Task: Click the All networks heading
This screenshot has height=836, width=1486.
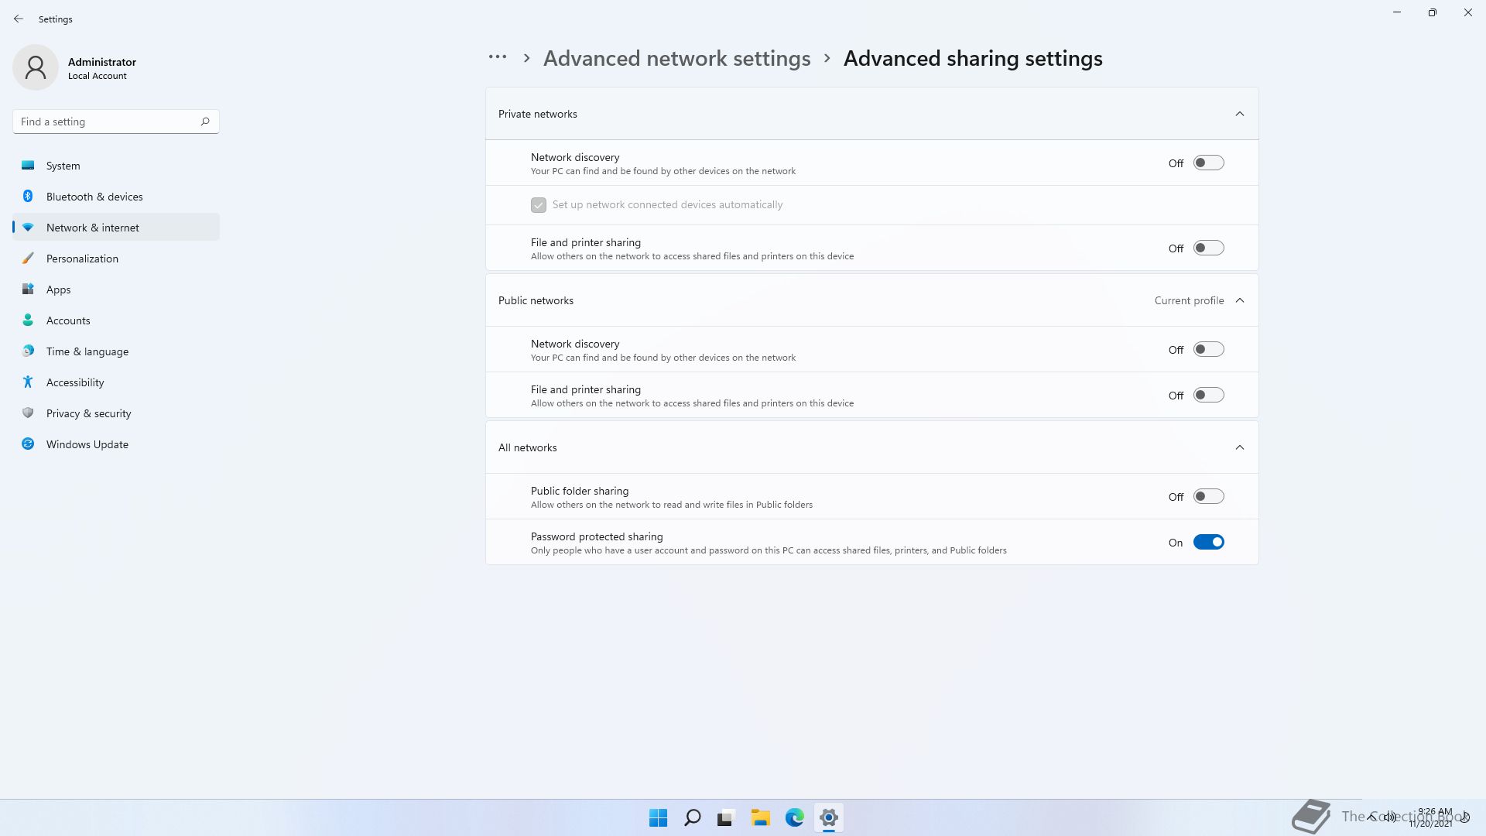Action: coord(528,447)
